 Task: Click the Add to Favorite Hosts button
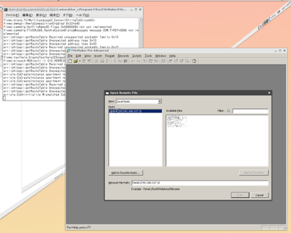125,173
